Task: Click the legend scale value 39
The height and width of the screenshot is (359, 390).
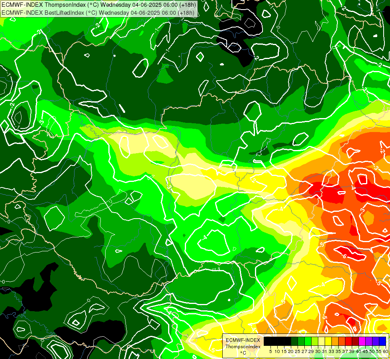Action: pos(352,351)
